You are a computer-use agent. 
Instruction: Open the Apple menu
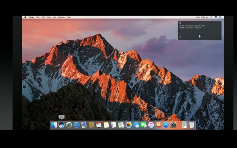25,17
